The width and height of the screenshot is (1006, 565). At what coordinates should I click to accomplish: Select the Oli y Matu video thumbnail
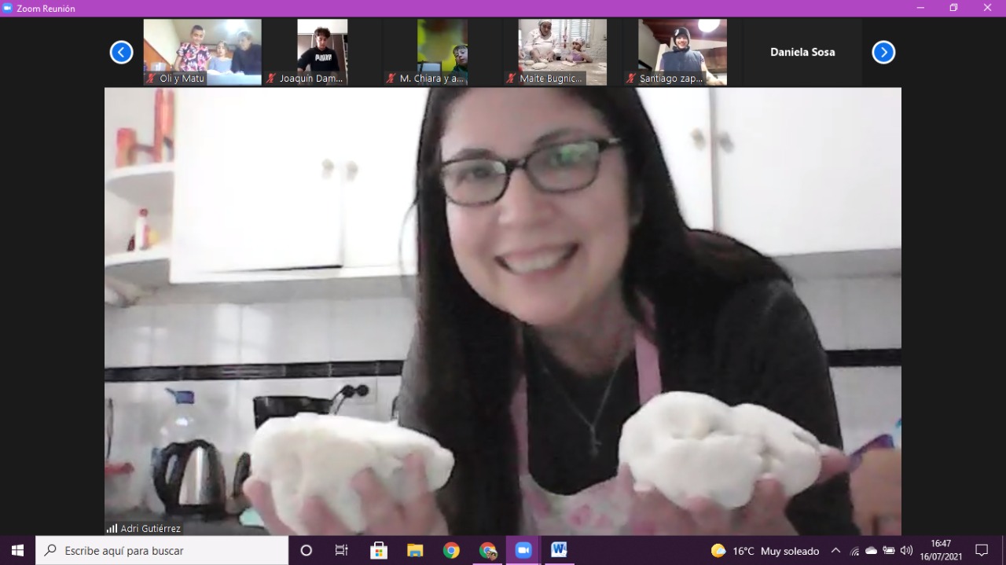coord(202,52)
